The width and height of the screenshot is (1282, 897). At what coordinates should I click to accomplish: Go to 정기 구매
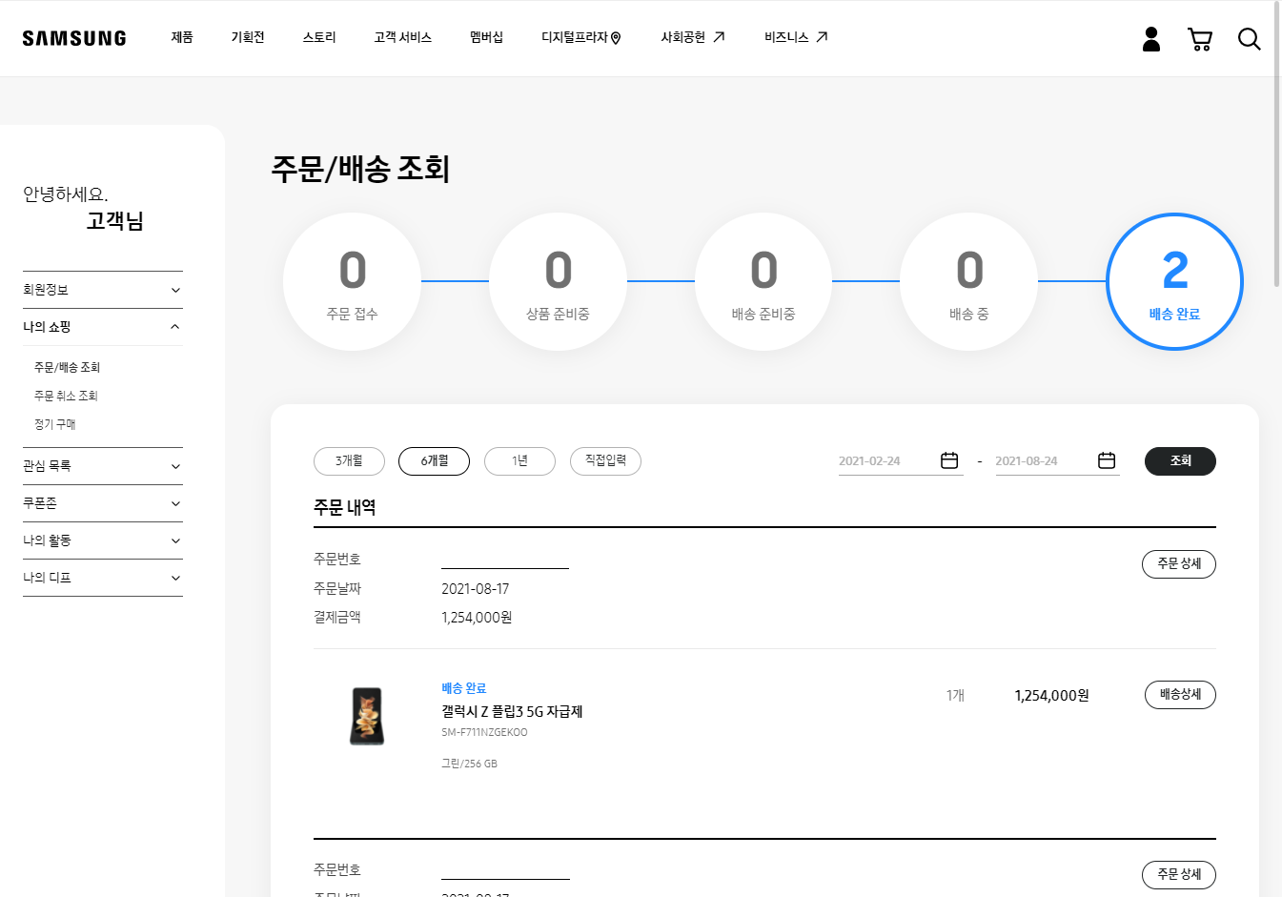point(55,424)
